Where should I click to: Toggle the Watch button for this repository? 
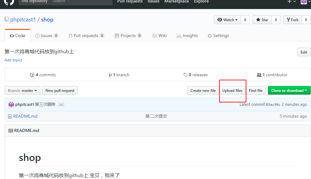point(228,20)
